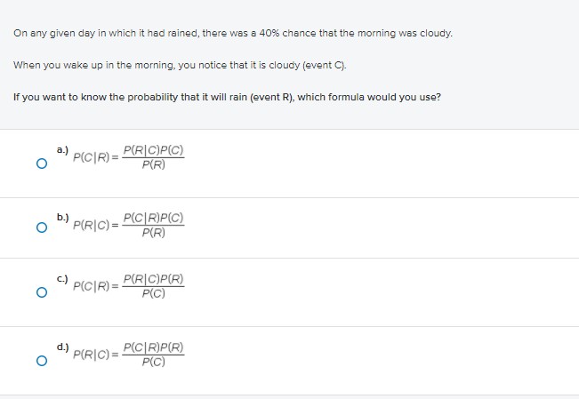Click the "c.)" option label
Screen dimensions: 579x399
click(62, 279)
